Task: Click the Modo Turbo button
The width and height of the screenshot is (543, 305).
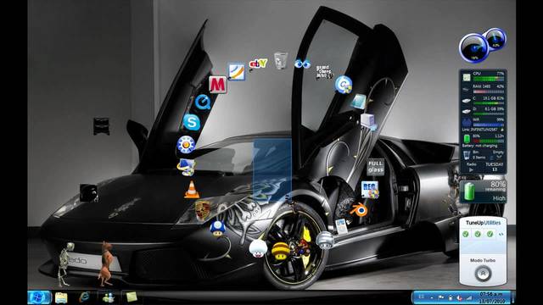Action: click(x=483, y=274)
